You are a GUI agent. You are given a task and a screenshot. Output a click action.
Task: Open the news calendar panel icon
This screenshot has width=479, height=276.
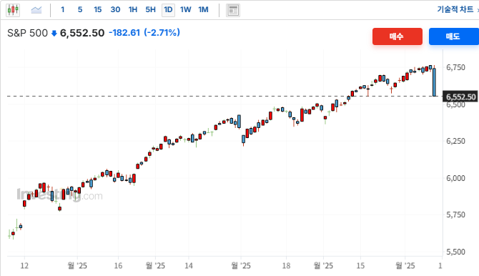pyautogui.click(x=233, y=11)
